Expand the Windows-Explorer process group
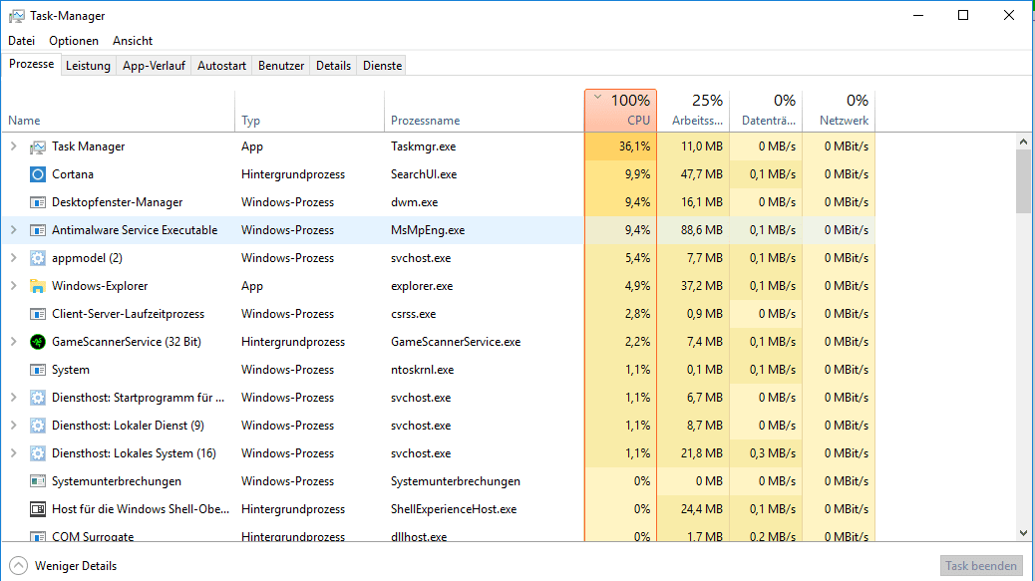 pos(13,286)
